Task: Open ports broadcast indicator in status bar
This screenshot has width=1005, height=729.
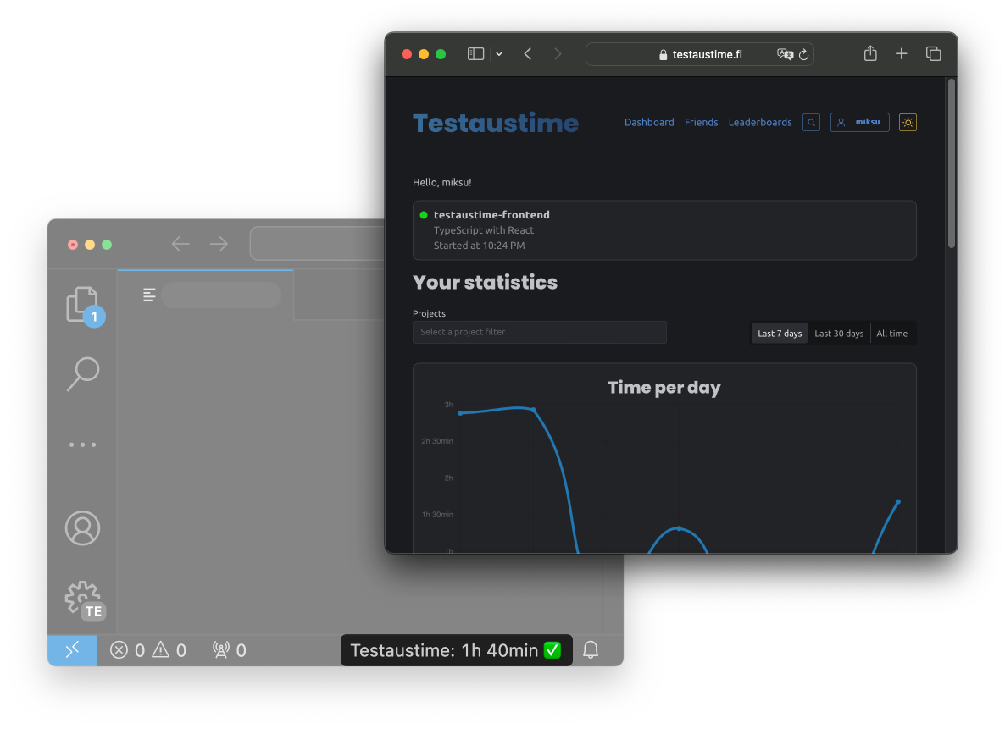Action: tap(230, 650)
